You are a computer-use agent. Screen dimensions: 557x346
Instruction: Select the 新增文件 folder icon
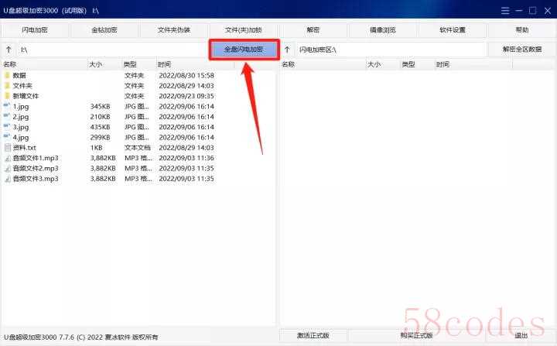pos(7,96)
